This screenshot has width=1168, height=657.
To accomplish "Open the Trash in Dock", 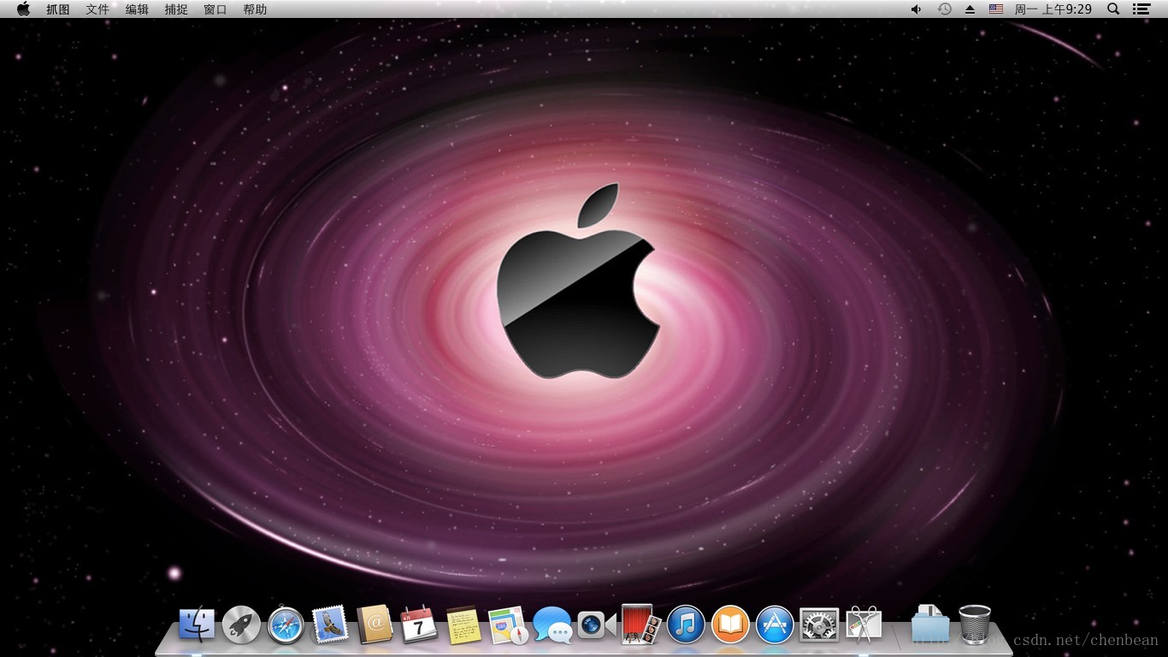I will [x=975, y=624].
